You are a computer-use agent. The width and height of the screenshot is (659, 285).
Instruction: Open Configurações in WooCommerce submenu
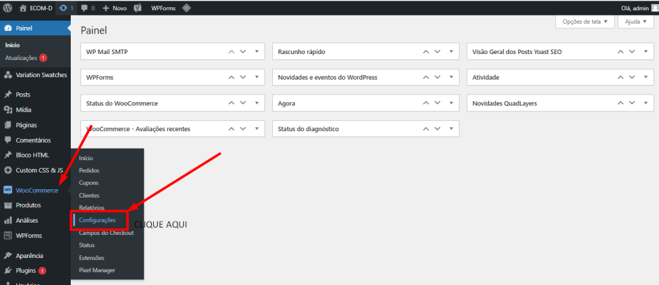pos(97,220)
